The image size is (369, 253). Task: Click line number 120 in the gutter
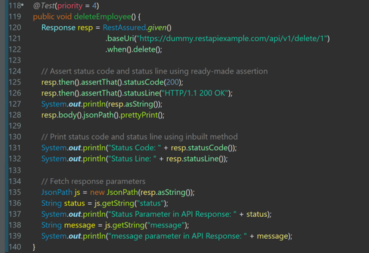(13, 28)
